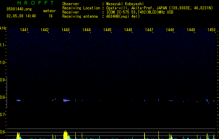Select antenna value A504HB(yagi 4el)

click(x=123, y=16)
